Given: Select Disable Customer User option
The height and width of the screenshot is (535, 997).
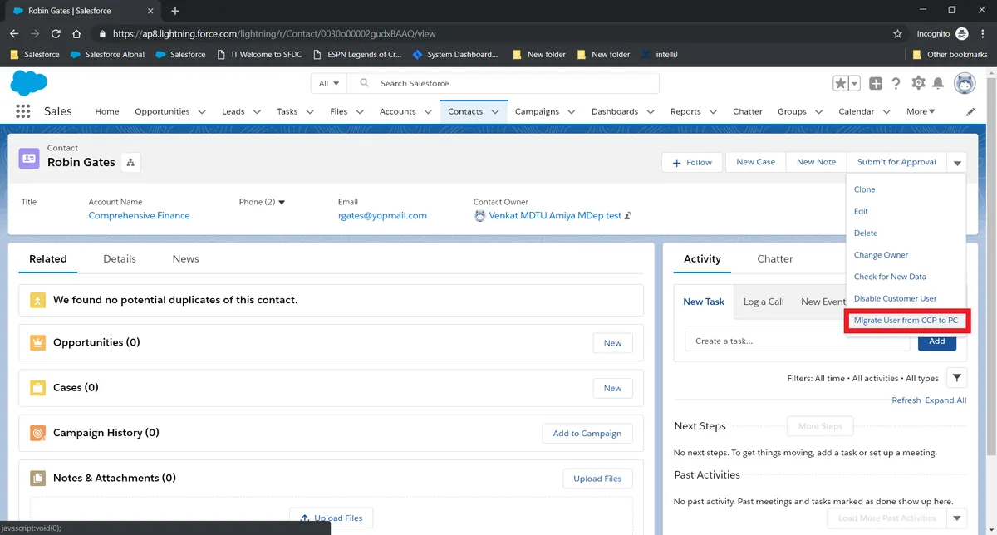Looking at the screenshot, I should point(895,298).
